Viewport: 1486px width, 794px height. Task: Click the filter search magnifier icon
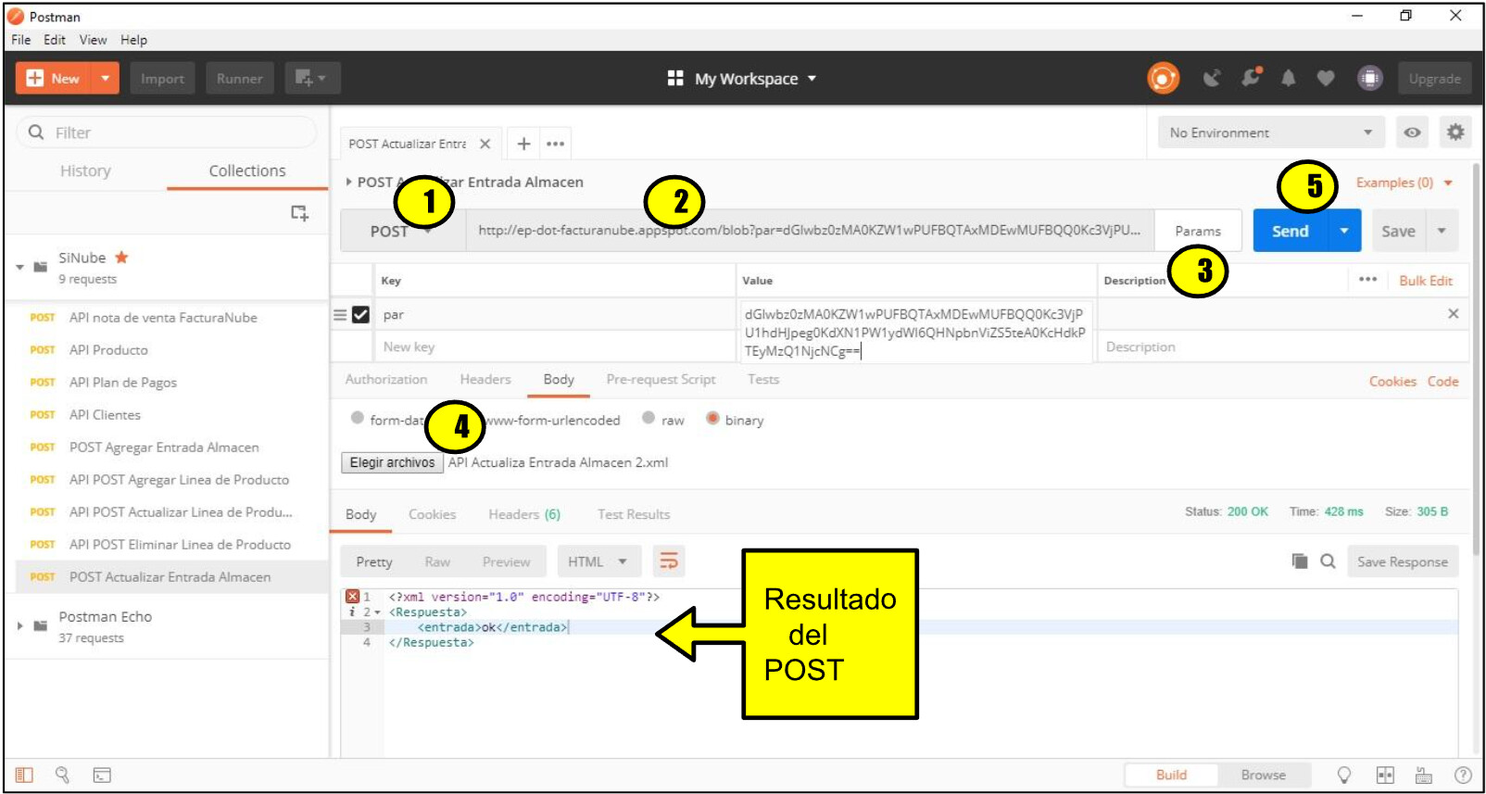click(x=36, y=132)
